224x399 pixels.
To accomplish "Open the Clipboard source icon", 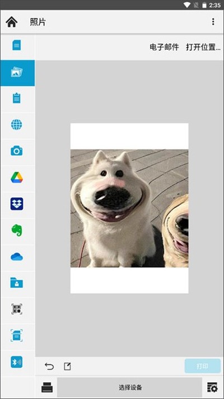I will click(x=17, y=98).
